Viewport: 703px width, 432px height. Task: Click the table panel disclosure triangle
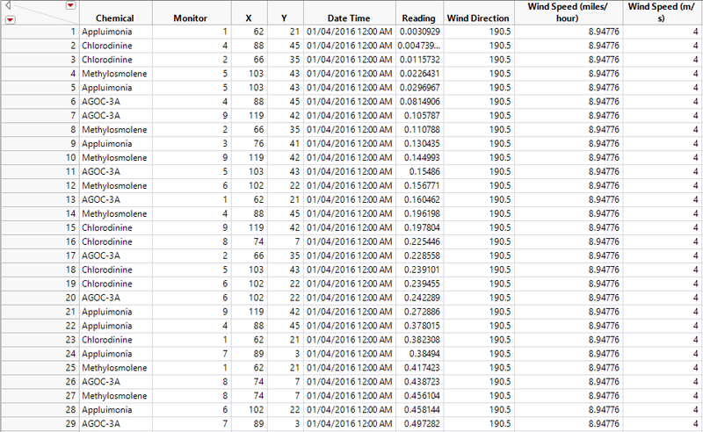coord(8,6)
